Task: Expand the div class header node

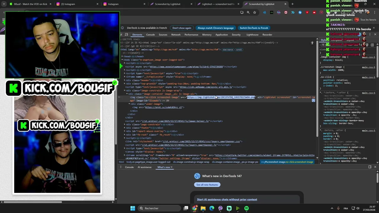Action: point(124,80)
